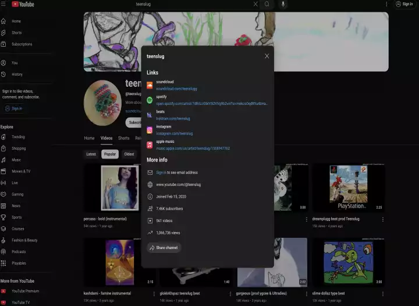Click the www.youtube.com/@teenslug text
This screenshot has height=306, width=419.
point(179,184)
